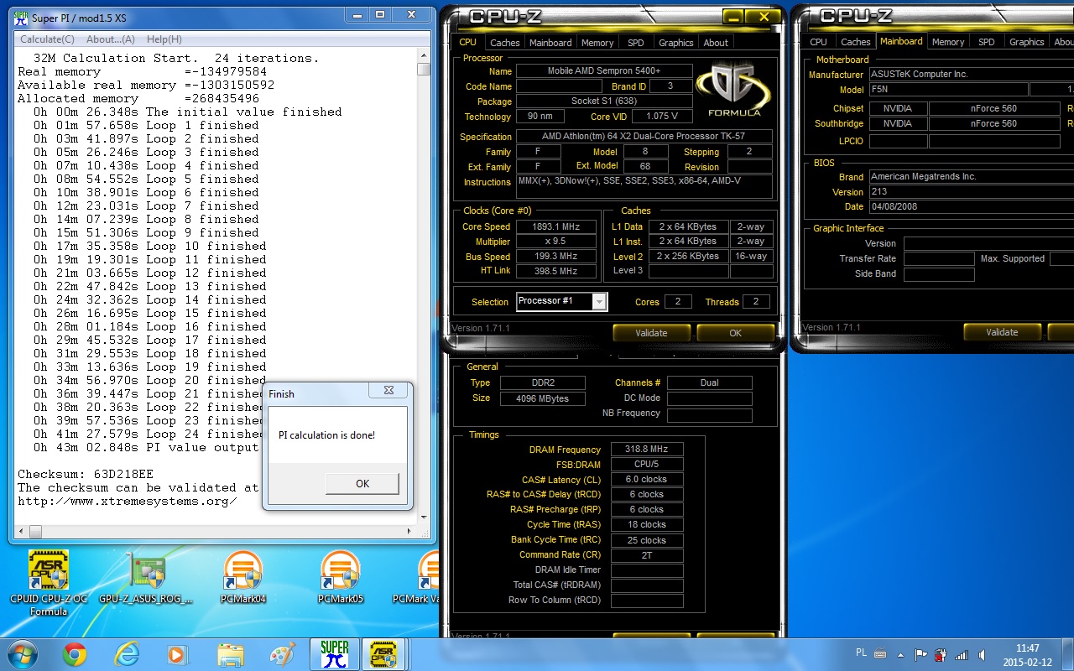
Task: Open the Help(H) menu in Super PI
Action: (164, 39)
